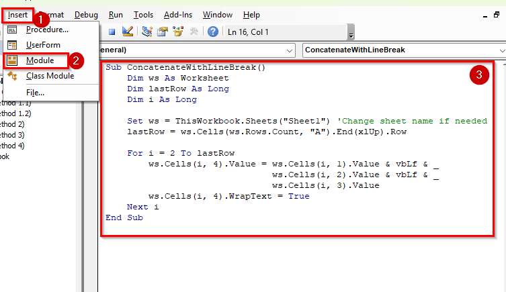The height and width of the screenshot is (292, 506).
Task: Click the 'Dim i As Long' line
Action: point(162,99)
